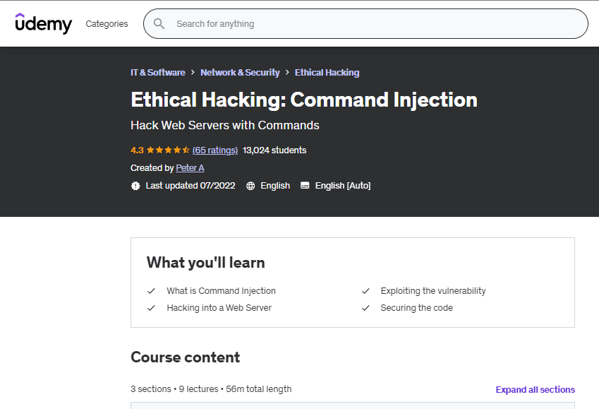Click the globe language icon
This screenshot has width=599, height=409.
pos(250,186)
